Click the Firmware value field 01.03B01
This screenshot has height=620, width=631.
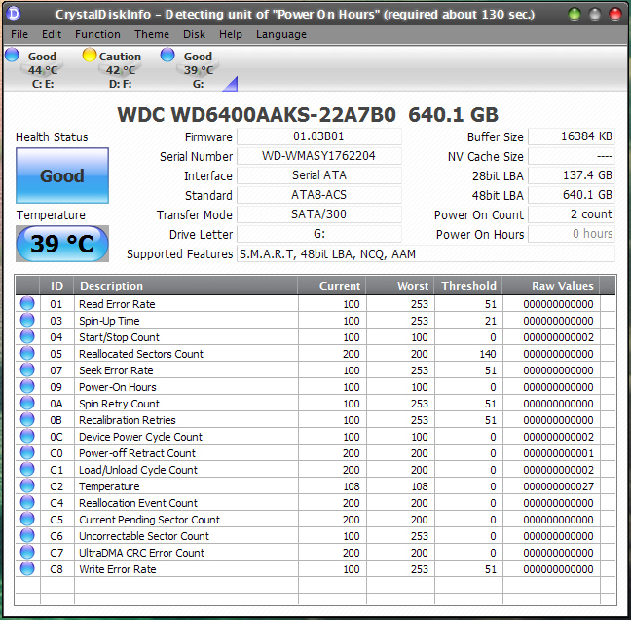pos(318,136)
